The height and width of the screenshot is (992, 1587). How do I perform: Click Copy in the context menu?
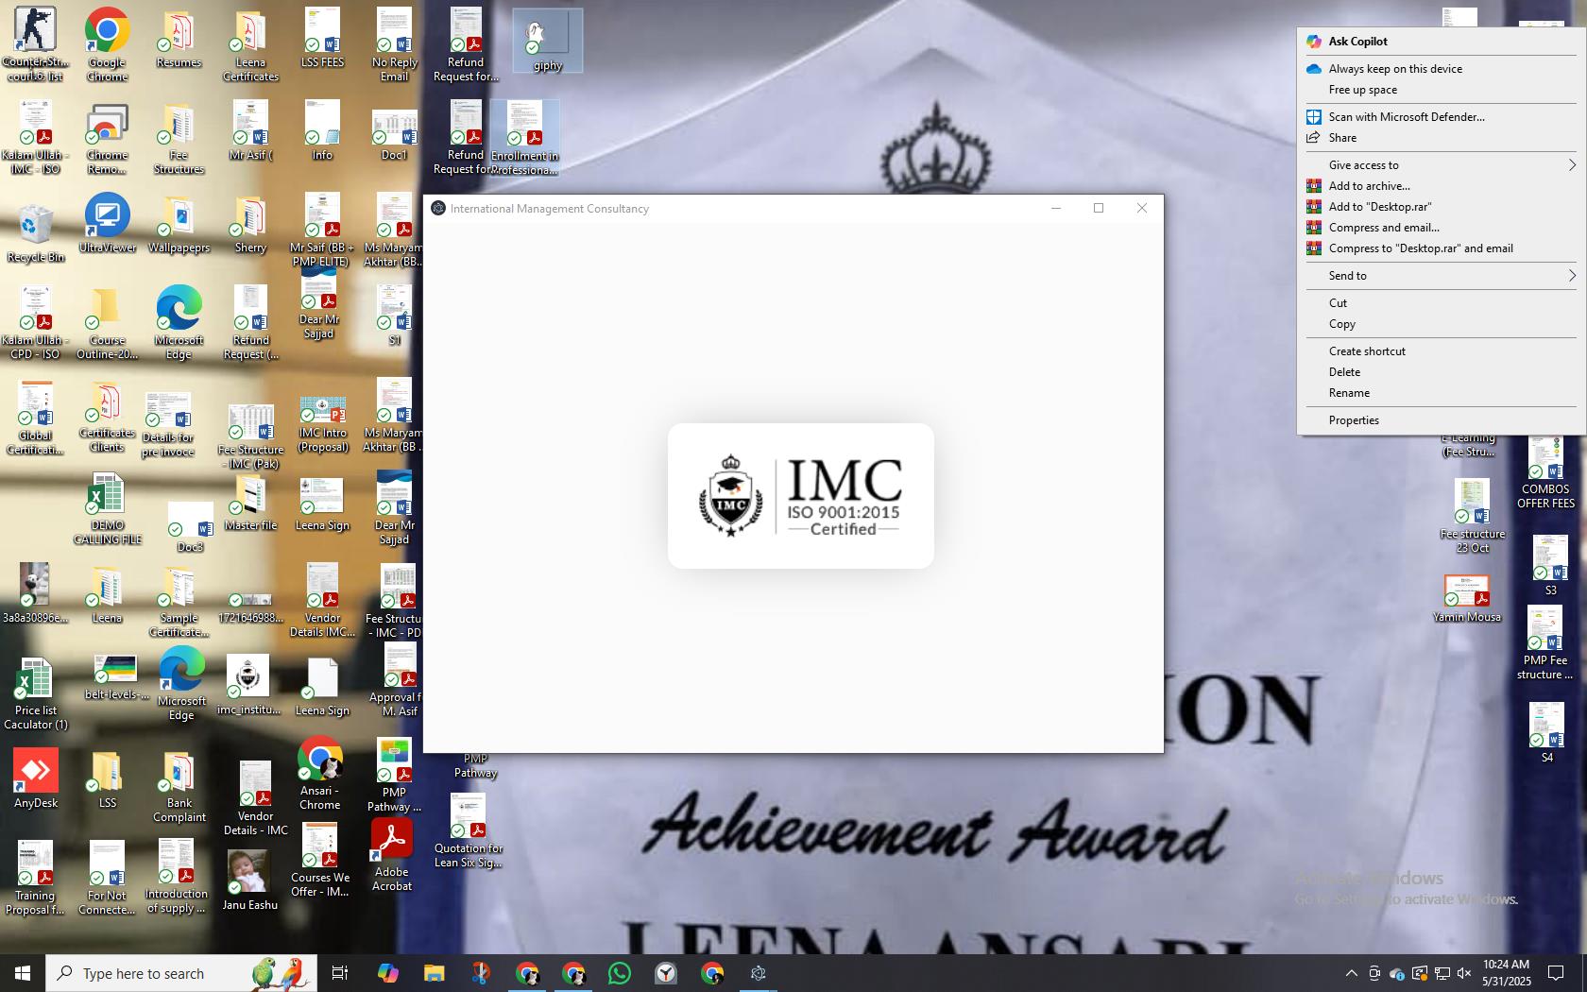(x=1442, y=324)
